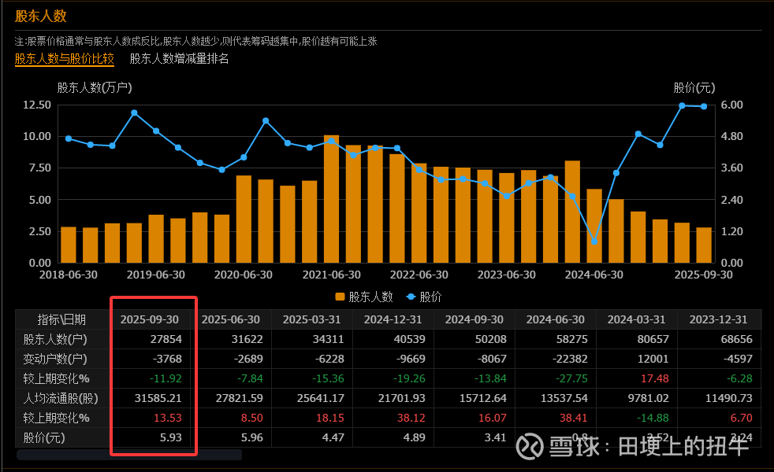This screenshot has width=774, height=472.
Task: Click the 股价(元) row label
Action: [x=44, y=437]
